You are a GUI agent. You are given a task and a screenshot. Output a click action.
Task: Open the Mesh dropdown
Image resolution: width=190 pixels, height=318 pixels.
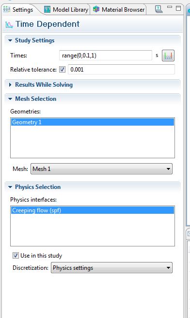pyautogui.click(x=101, y=168)
